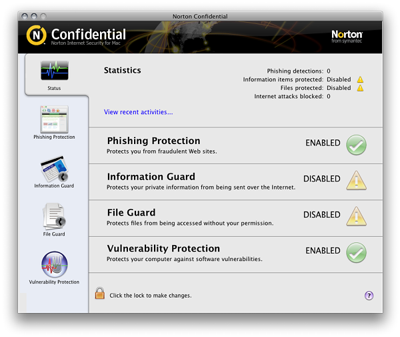Image resolution: width=400 pixels, height=337 pixels.
Task: Open help via the purple question mark
Action: click(x=369, y=296)
